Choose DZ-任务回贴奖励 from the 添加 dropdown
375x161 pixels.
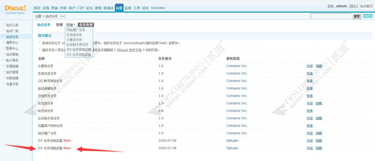click(x=79, y=54)
